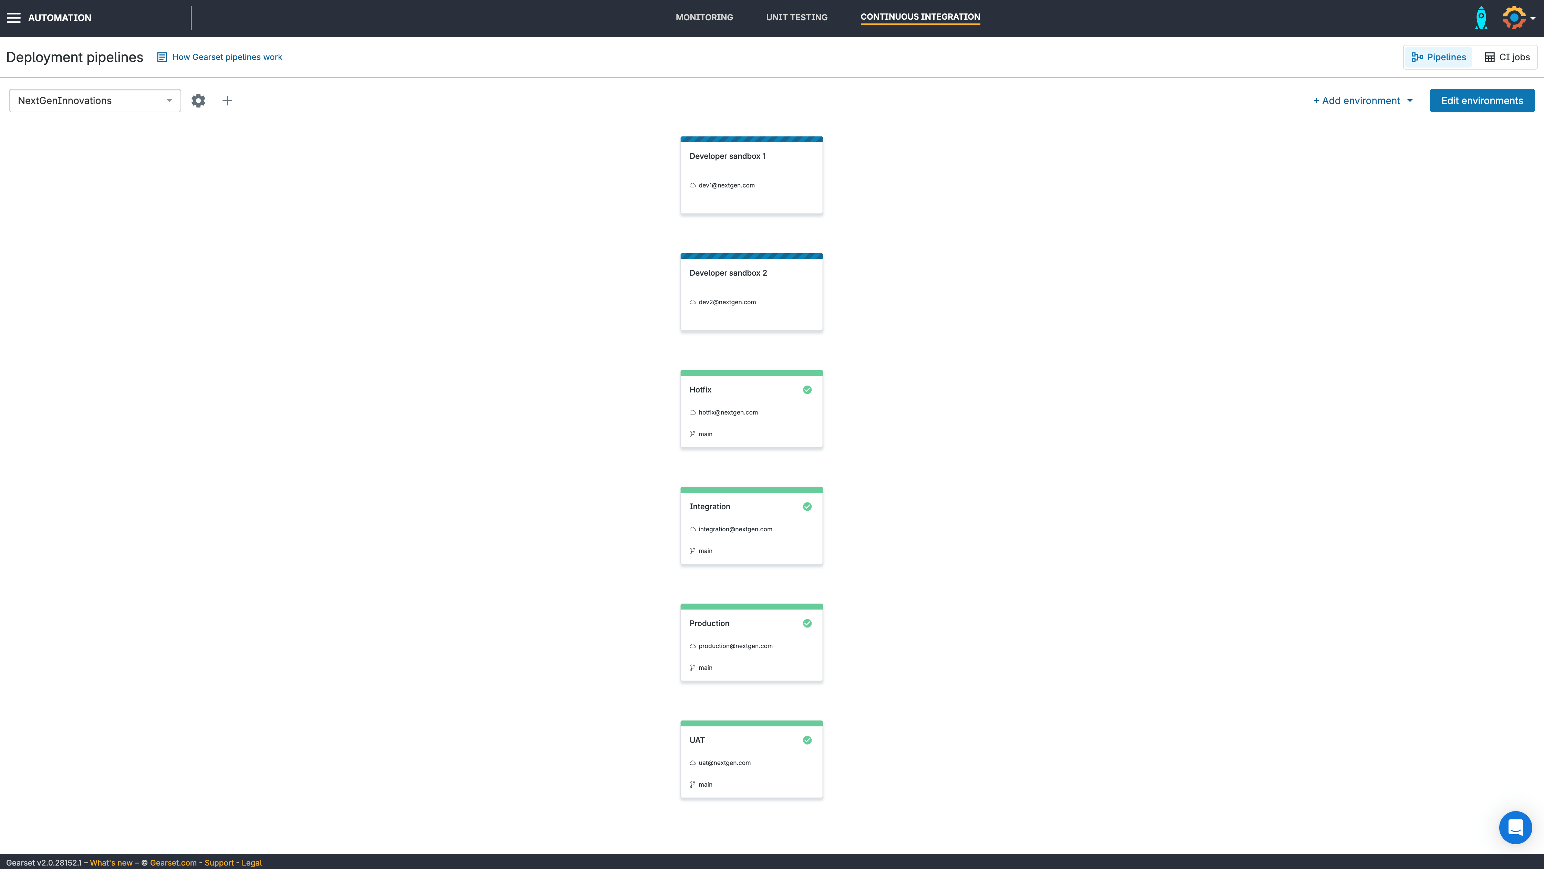Switch to the Pipelines view

1439,57
